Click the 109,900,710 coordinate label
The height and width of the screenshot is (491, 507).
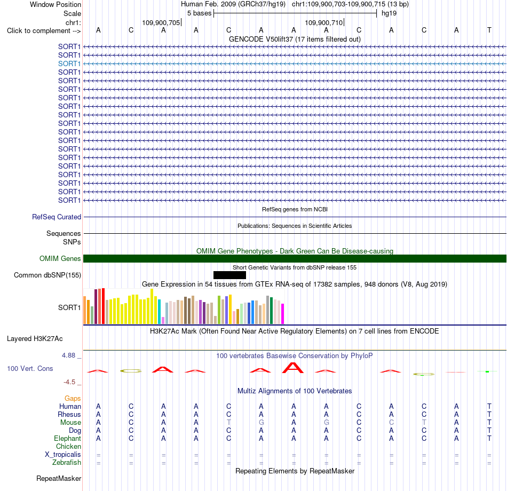click(x=323, y=22)
